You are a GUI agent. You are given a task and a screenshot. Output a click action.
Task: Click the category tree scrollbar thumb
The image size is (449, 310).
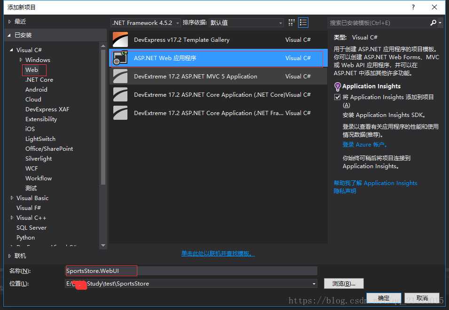pos(103,117)
